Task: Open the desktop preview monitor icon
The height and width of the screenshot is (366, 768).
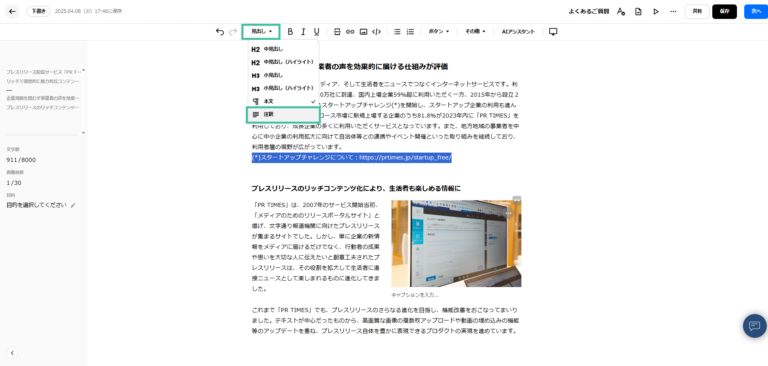Action: coord(553,32)
